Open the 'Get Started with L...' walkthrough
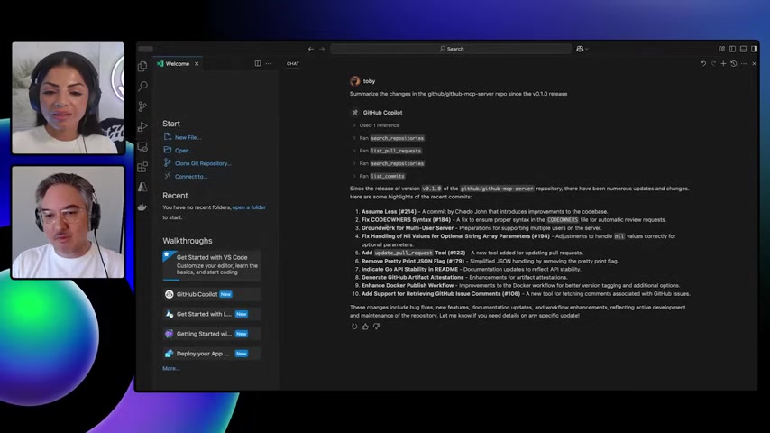Viewport: 770px width, 433px height. coord(212,314)
